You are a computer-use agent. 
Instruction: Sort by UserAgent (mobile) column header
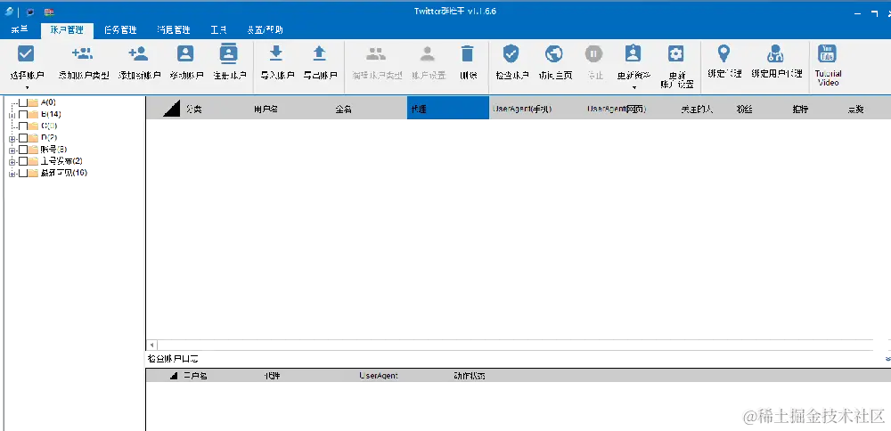pos(521,109)
